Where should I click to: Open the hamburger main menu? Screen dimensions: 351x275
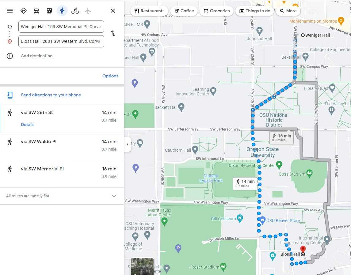coord(10,11)
